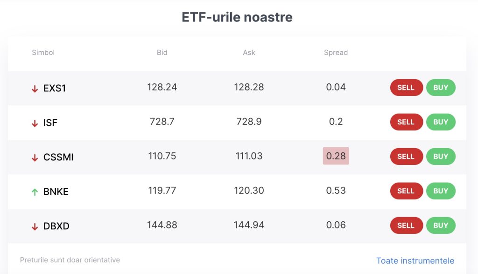
Task: Click the Bid column header
Action: point(162,53)
